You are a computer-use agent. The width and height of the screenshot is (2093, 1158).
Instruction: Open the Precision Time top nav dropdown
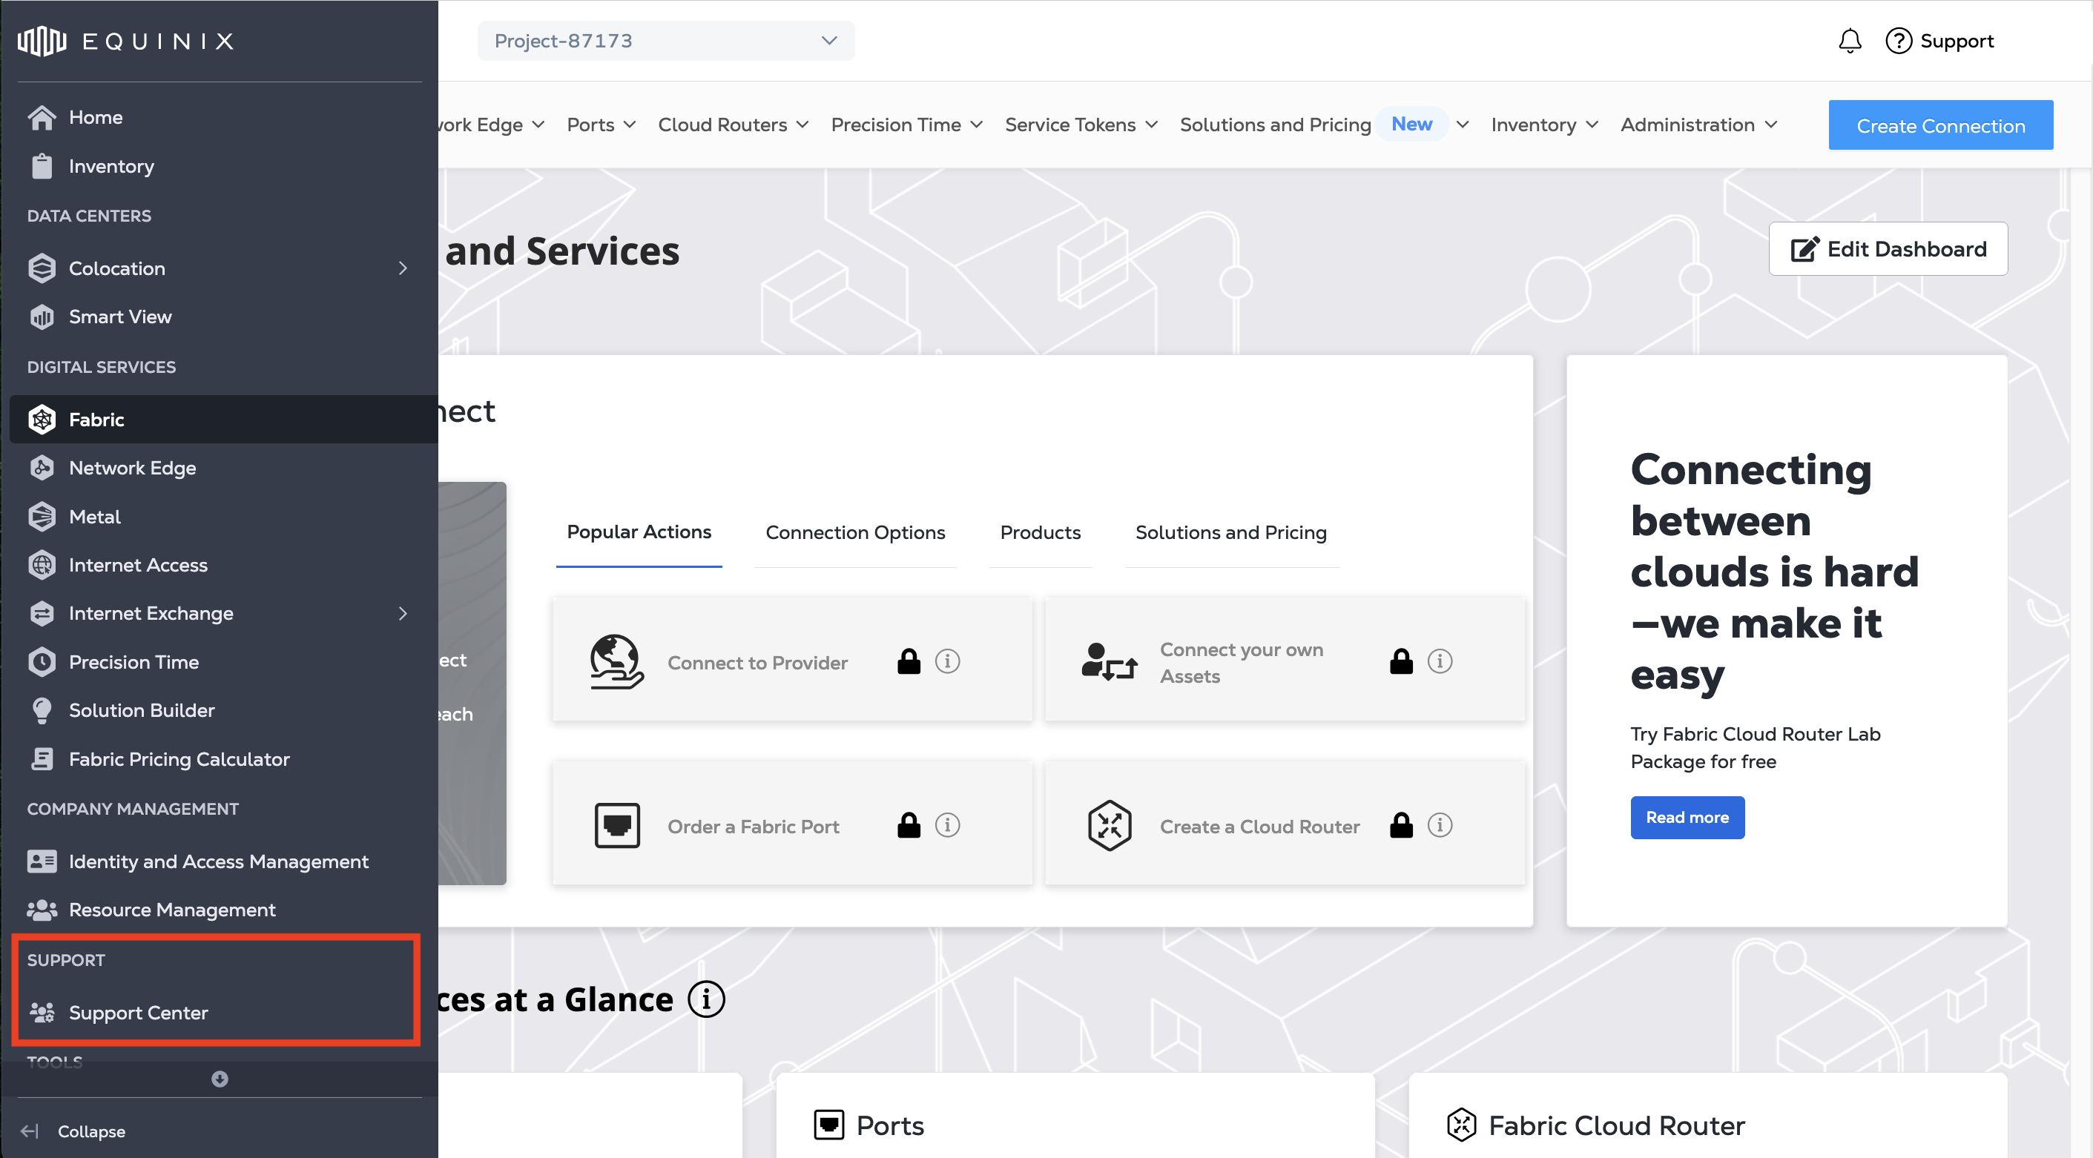click(907, 125)
